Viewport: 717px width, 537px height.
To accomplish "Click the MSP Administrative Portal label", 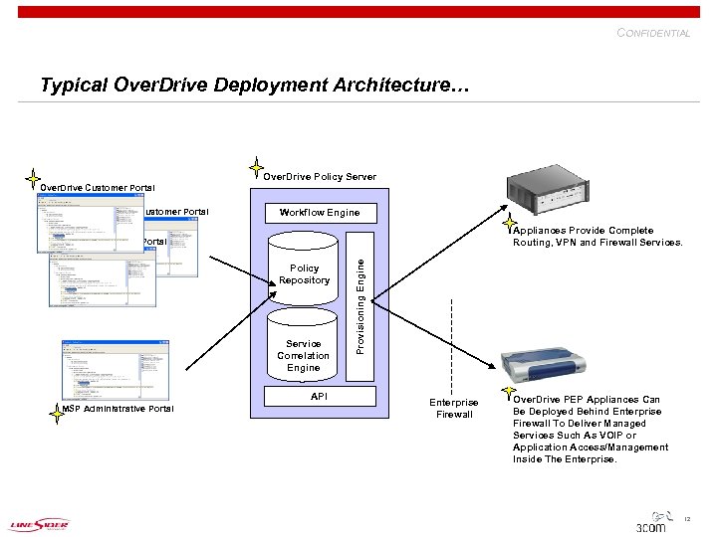I will click(x=118, y=409).
